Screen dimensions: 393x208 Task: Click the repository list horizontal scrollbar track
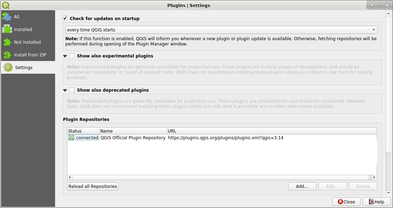pyautogui.click(x=221, y=177)
